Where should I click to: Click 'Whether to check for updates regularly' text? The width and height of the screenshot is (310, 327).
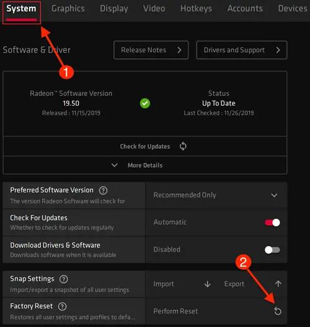[62, 228]
